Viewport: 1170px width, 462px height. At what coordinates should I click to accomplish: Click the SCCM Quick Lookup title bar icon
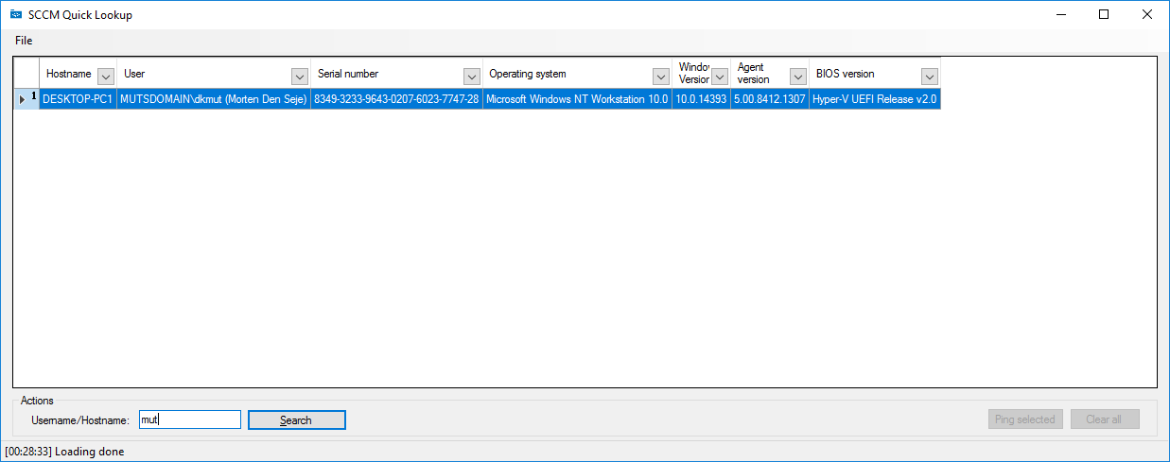point(16,14)
